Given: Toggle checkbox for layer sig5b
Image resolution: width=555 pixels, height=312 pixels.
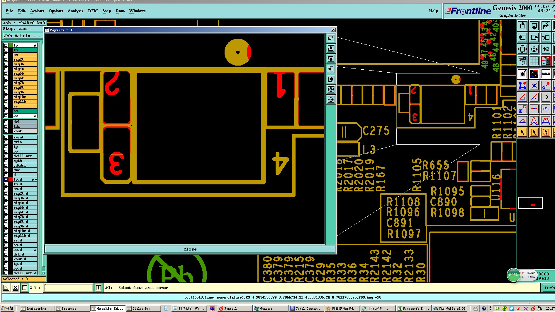Looking at the screenshot, I should click(x=6, y=73).
